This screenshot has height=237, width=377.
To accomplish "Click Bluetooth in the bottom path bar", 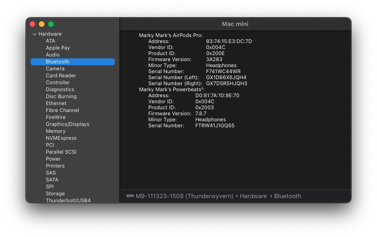I will click(287, 196).
